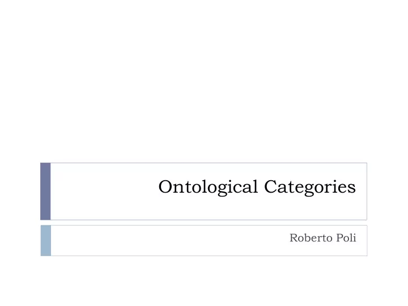Click the capital letter "O" in Ontological
Viewport: 408px width, 306px height.
(165, 186)
